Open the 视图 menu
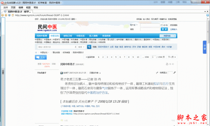 pyautogui.click(x=28, y=7)
